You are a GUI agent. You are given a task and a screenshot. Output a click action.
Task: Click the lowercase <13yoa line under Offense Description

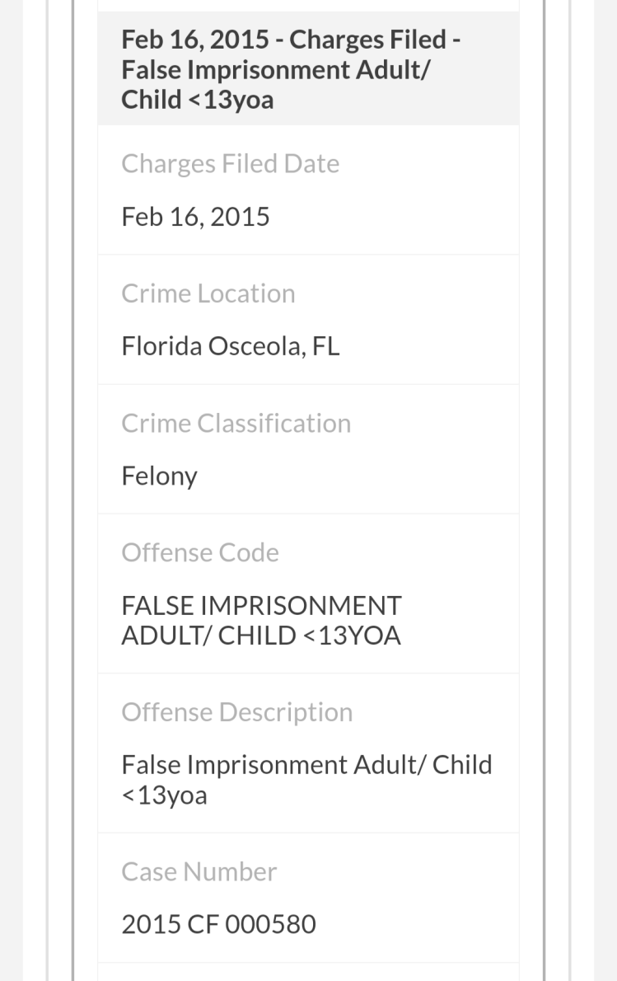point(164,796)
